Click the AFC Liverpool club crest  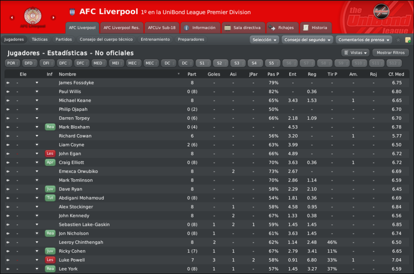click(33, 16)
